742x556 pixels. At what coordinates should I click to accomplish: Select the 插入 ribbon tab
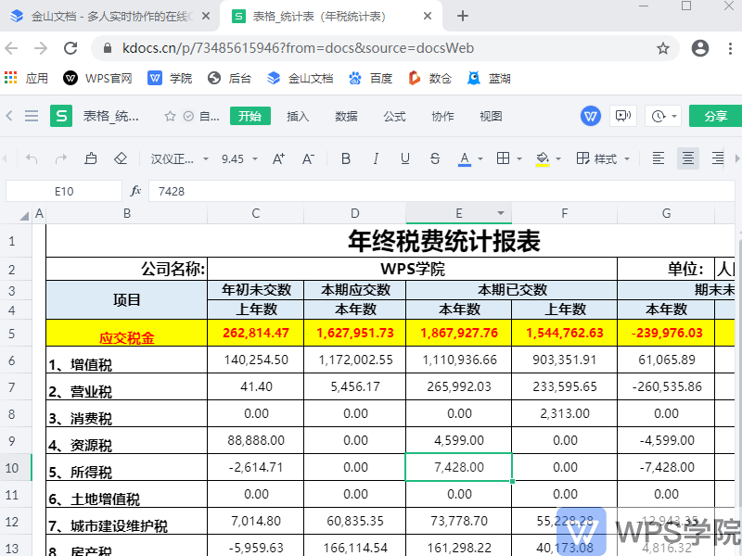[x=298, y=117]
